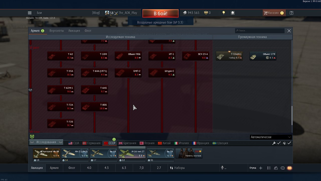321x181 pixels.
Task: Select the Штурм-С vehicle in tree
Action: click(x=162, y=73)
